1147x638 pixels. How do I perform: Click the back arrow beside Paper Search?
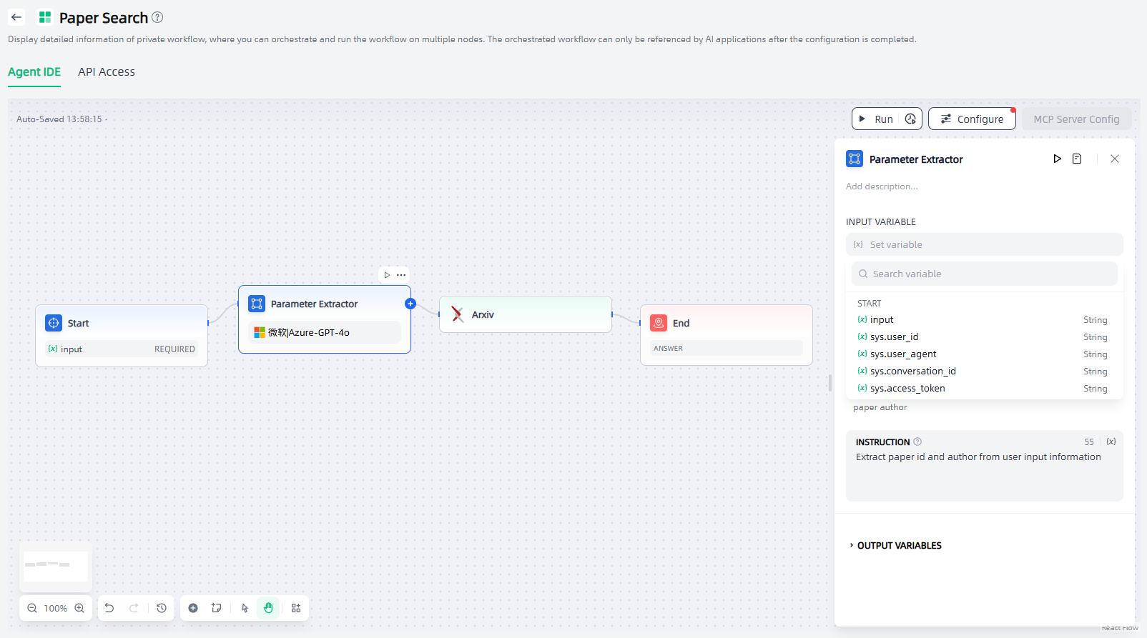(16, 17)
